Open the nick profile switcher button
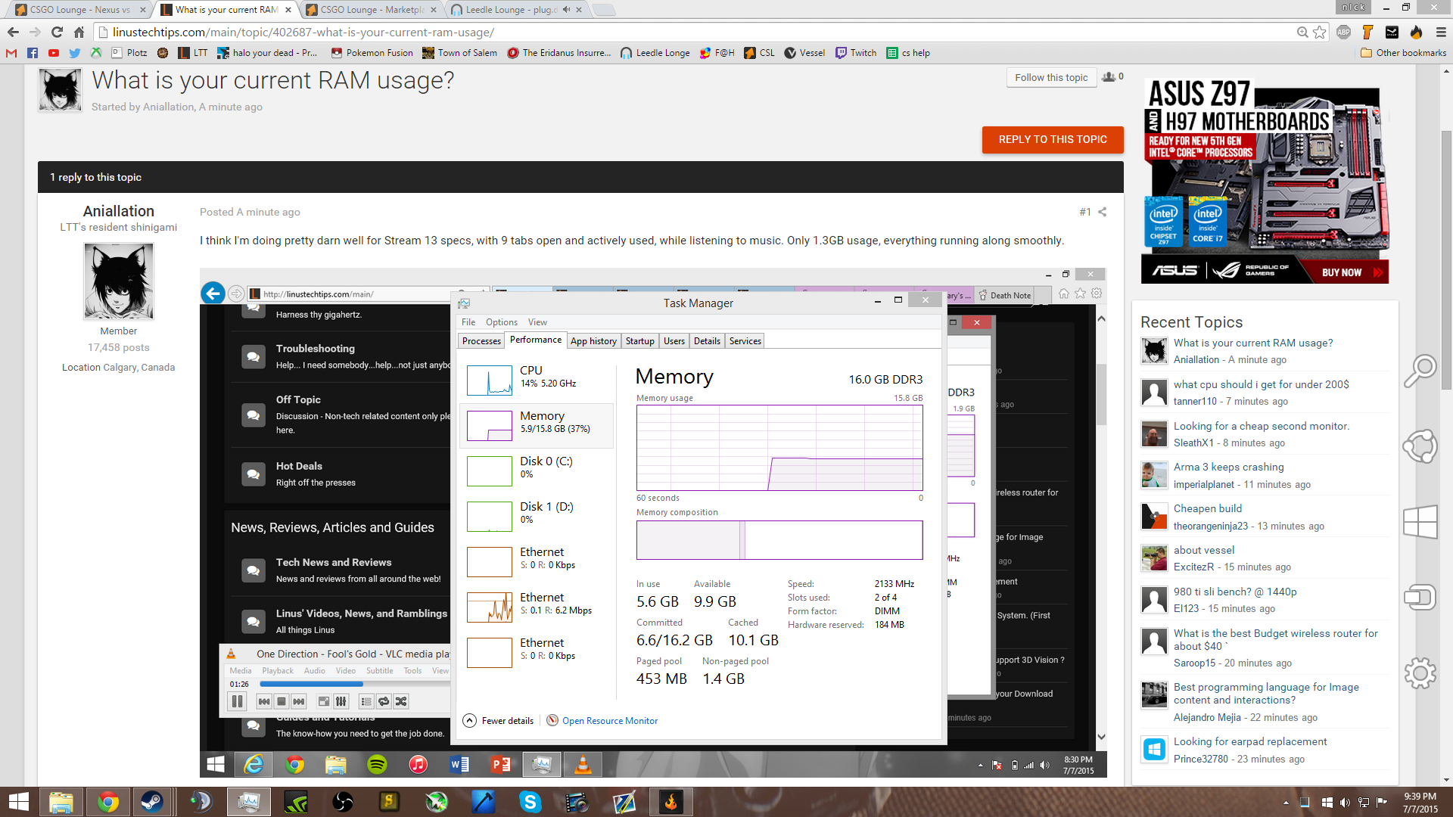 point(1354,7)
